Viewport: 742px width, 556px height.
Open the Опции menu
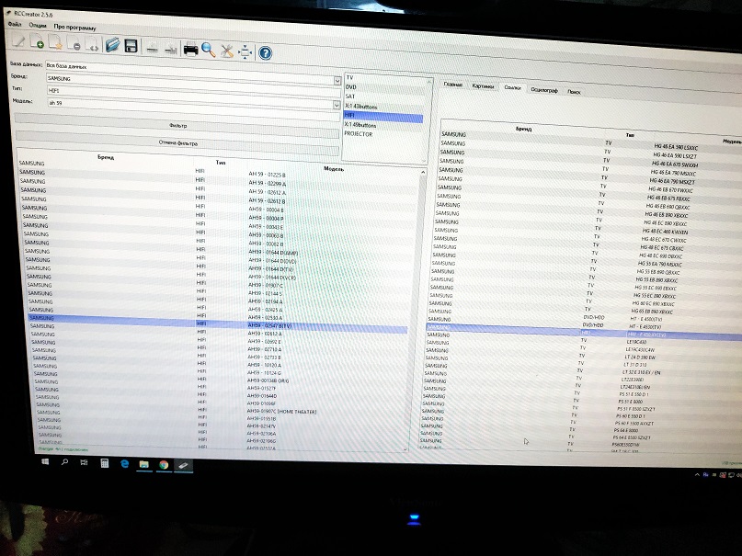37,26
